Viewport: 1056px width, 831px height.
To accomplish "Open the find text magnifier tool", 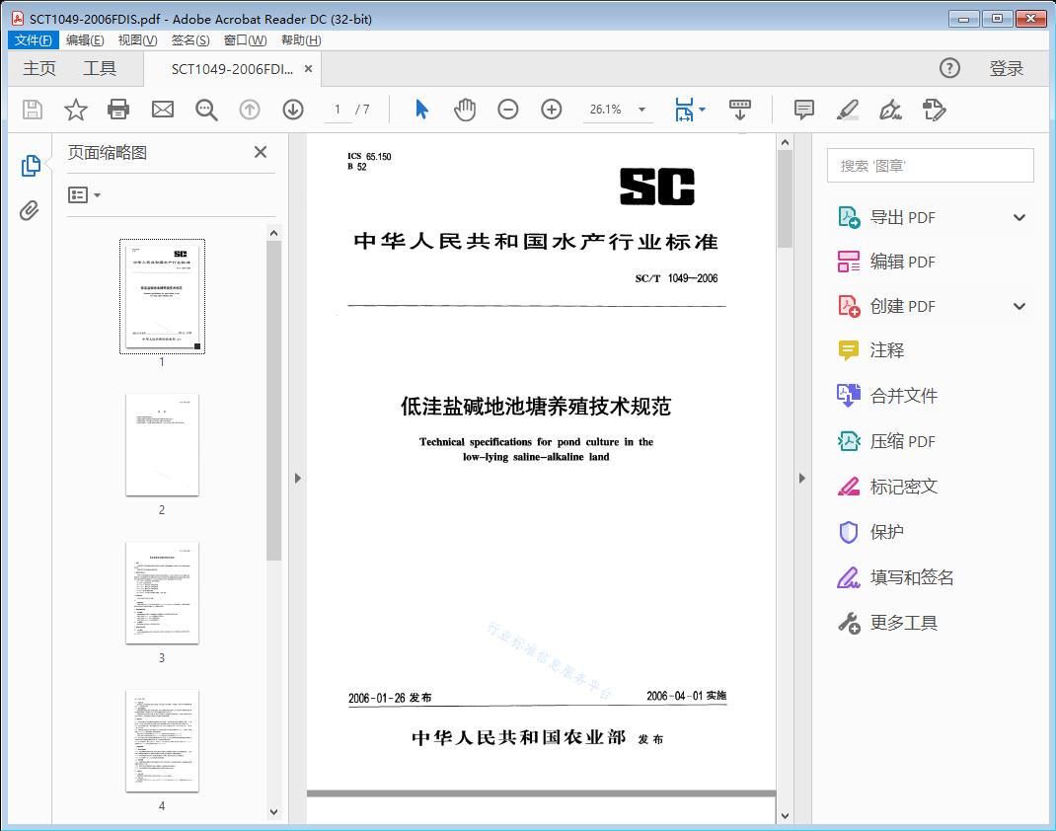I will [x=206, y=110].
